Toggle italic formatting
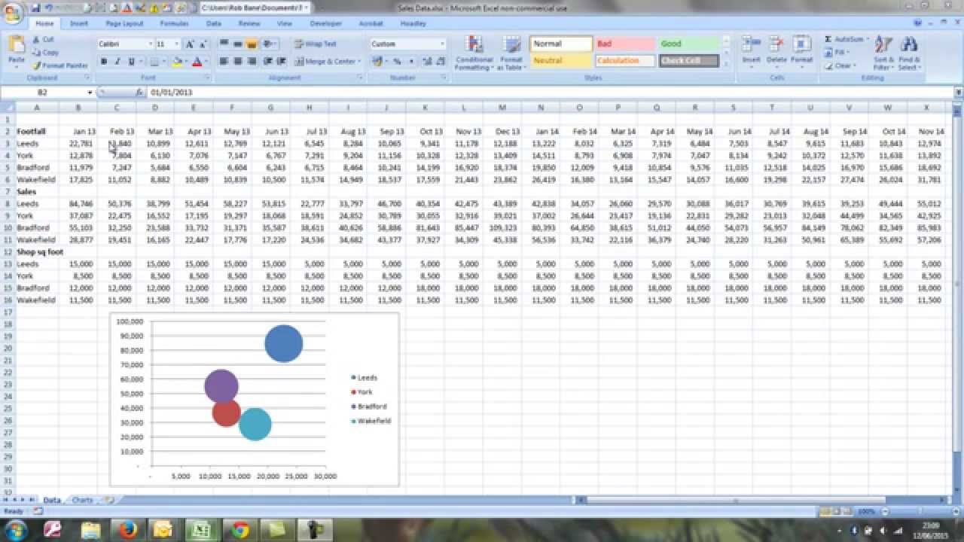Screen dimensions: 964x542 [117, 62]
